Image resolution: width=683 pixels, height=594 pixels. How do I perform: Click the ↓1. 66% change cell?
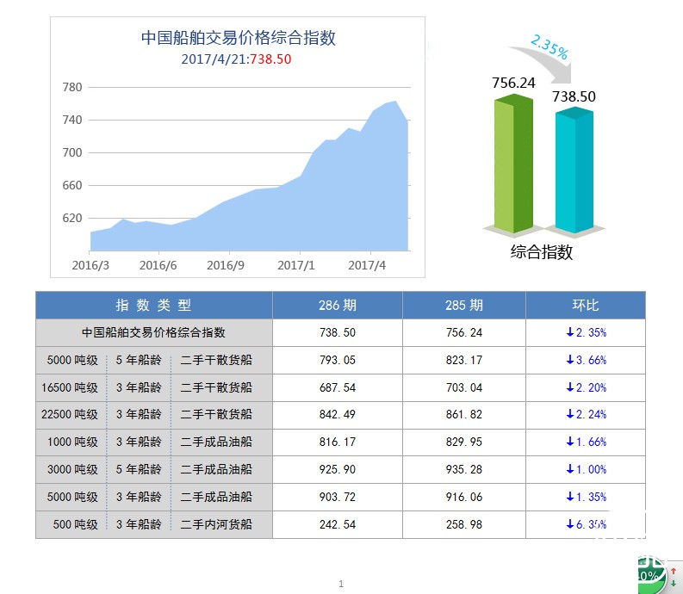tap(586, 442)
